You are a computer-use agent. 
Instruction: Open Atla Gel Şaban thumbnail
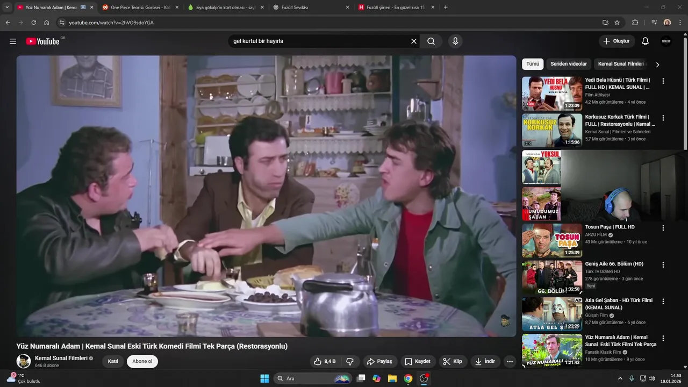pos(552,314)
